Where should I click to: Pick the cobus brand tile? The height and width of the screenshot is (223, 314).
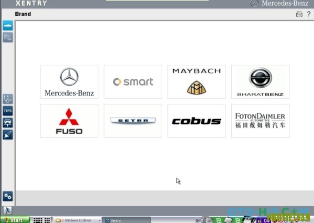pyautogui.click(x=196, y=121)
